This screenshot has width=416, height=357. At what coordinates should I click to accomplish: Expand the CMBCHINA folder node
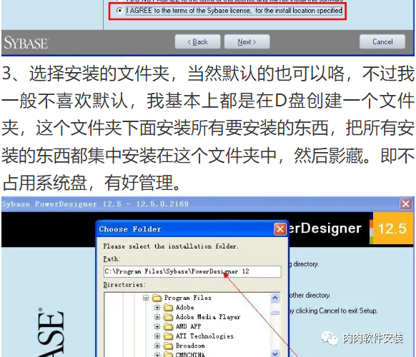point(157,355)
